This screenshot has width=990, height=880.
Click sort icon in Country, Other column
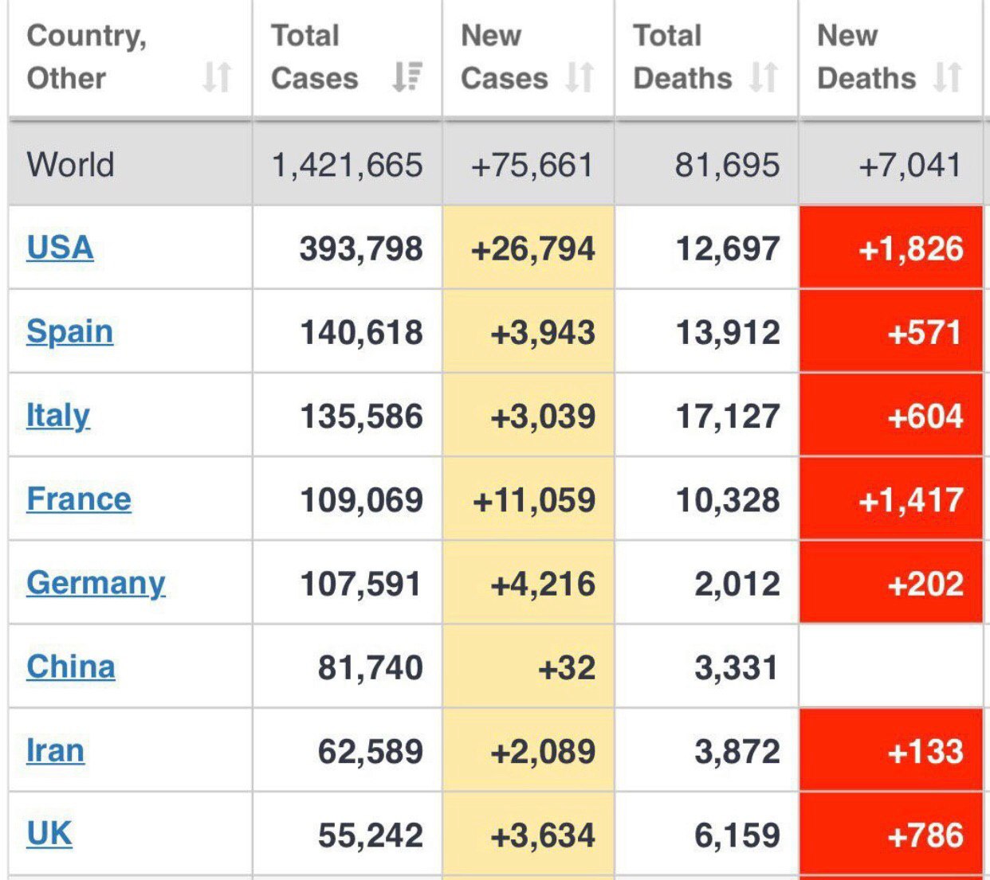click(216, 77)
